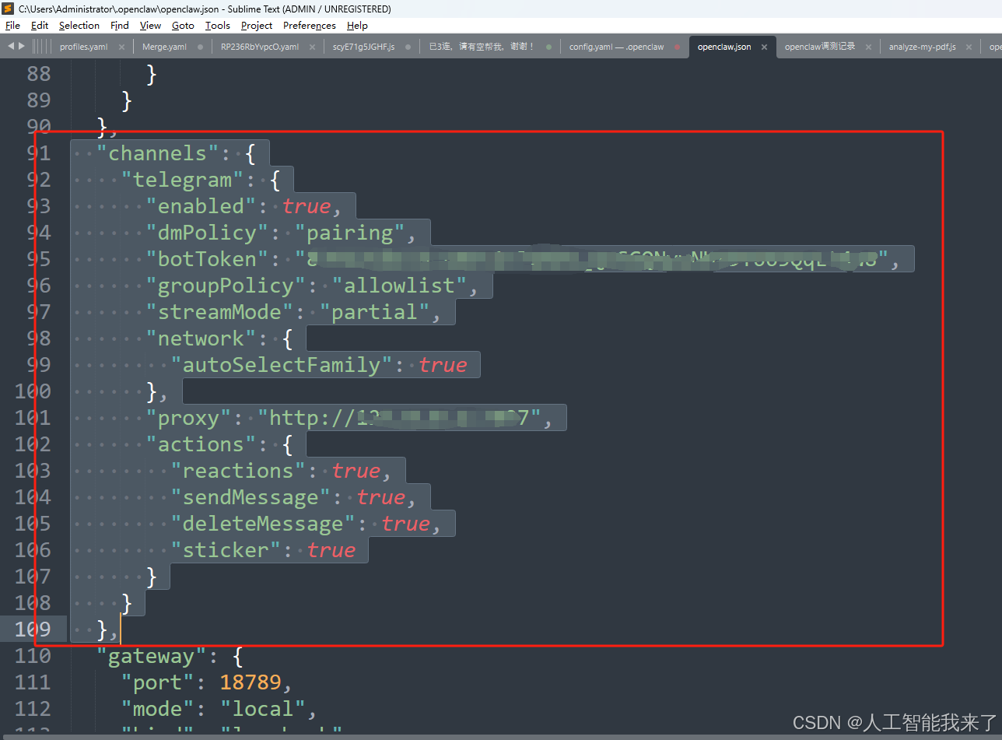Open the Tools menu
This screenshot has height=740, width=1002.
click(x=218, y=26)
